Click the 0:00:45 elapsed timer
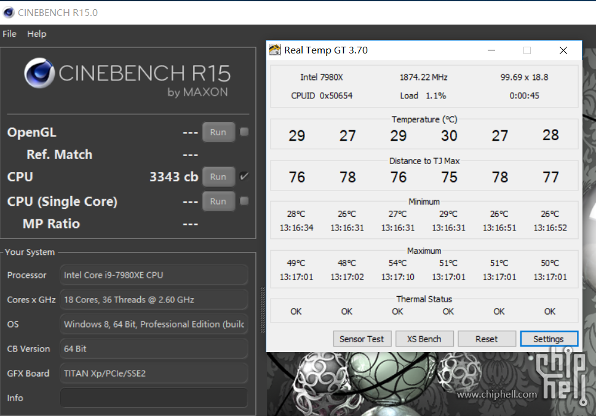This screenshot has width=596, height=416. point(524,95)
